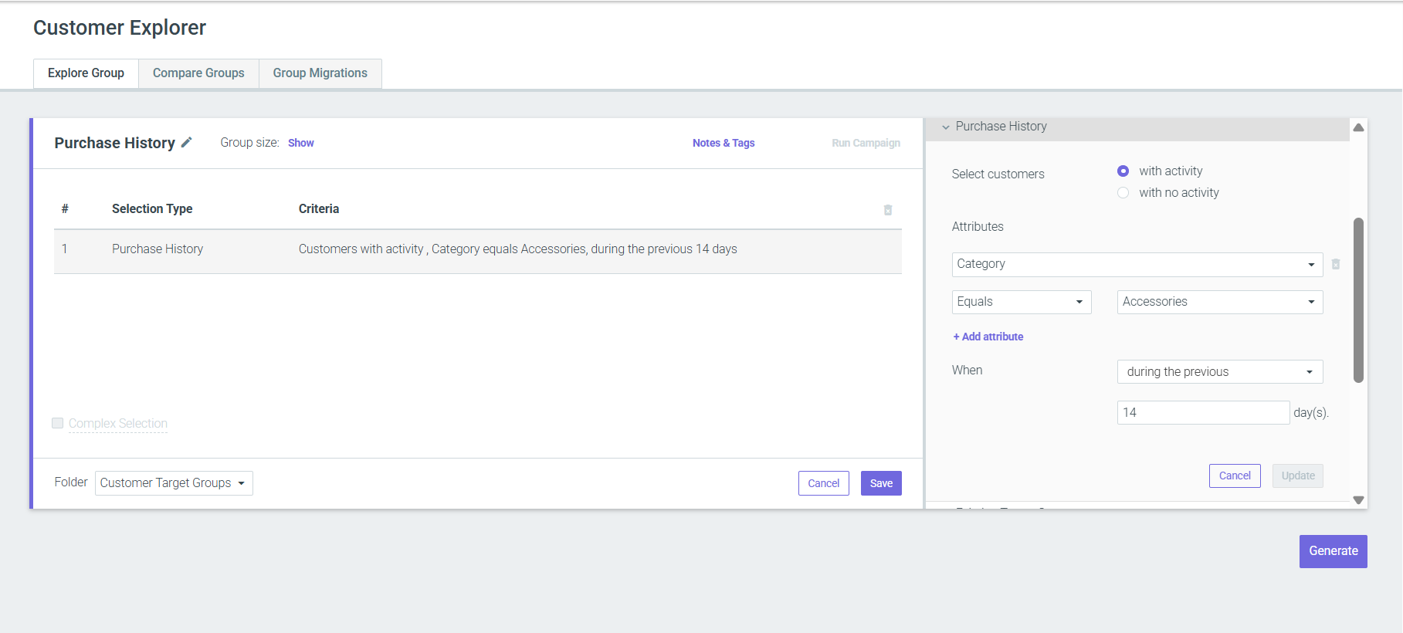Click the Save button
This screenshot has height=633, width=1403.
(881, 483)
